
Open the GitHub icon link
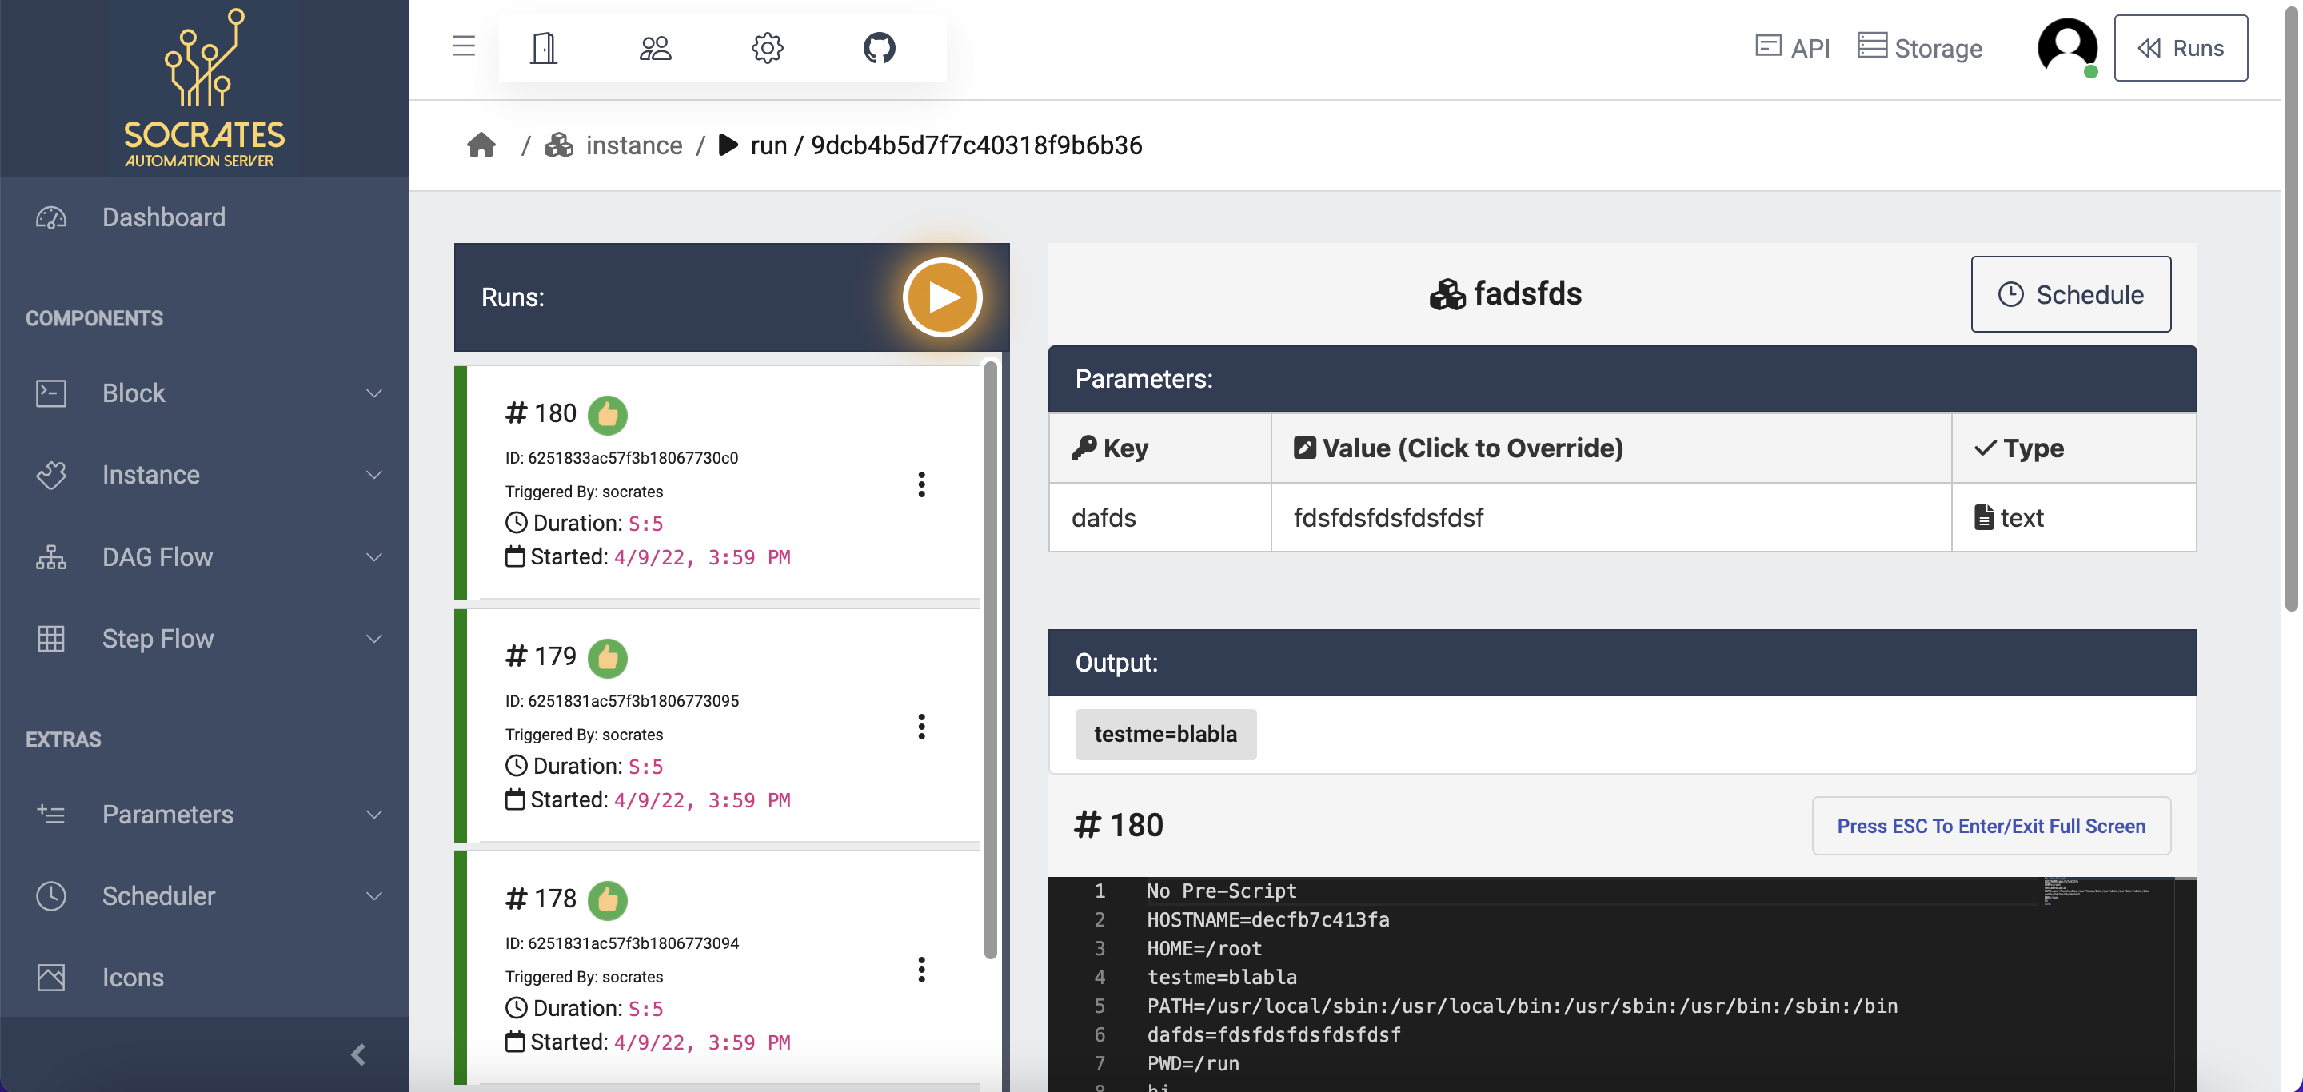(x=879, y=47)
